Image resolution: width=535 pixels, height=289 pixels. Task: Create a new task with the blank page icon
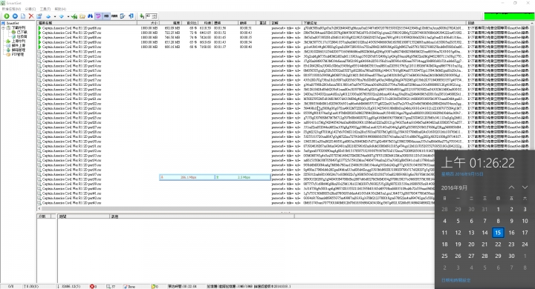(x=23, y=16)
